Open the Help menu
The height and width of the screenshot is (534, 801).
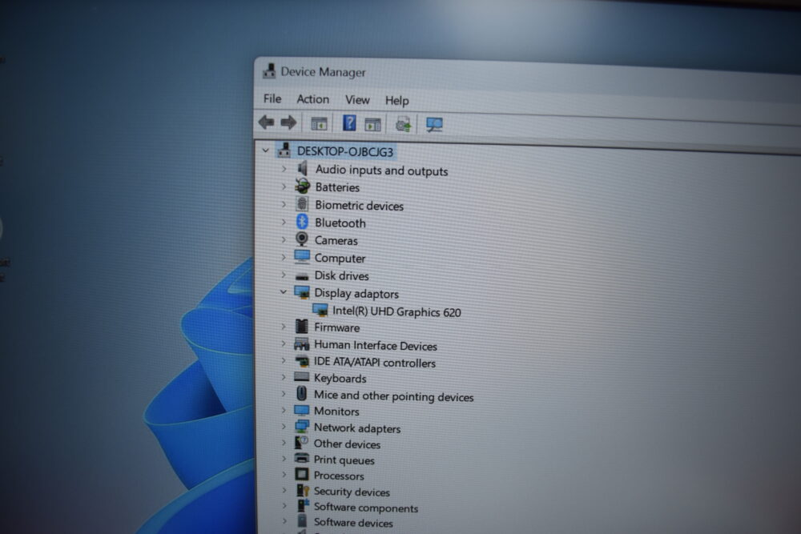[397, 101]
